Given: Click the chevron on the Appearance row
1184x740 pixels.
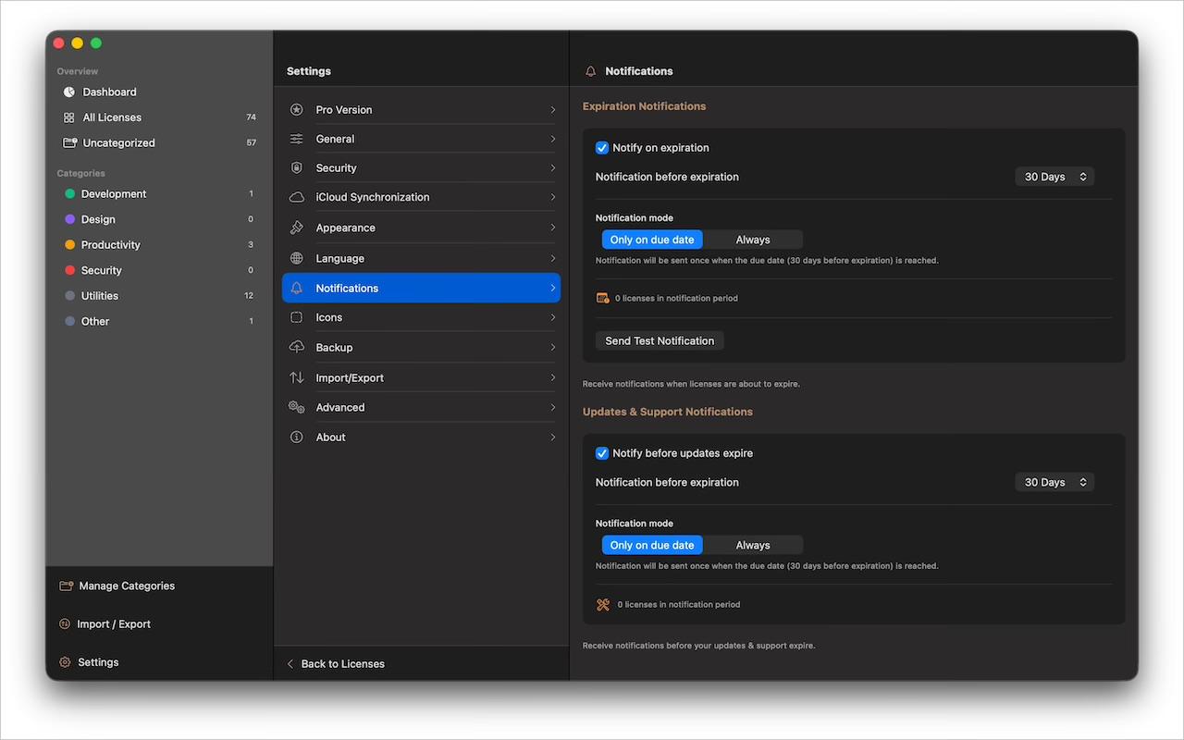Looking at the screenshot, I should pos(553,228).
